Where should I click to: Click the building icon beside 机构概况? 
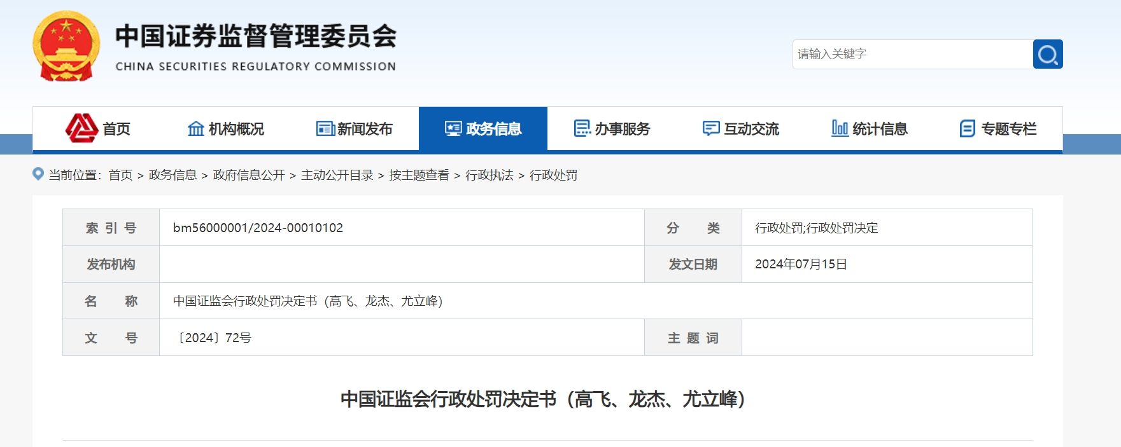(x=196, y=128)
